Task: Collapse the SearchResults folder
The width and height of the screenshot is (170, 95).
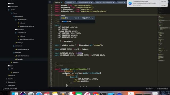Action: [21, 33]
